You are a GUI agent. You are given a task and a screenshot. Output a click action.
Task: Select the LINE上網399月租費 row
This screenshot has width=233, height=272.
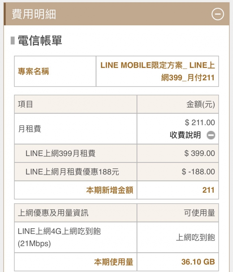(x=116, y=153)
